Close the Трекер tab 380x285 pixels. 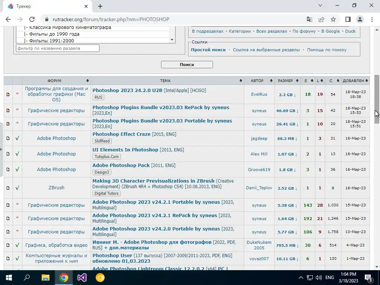point(86,7)
